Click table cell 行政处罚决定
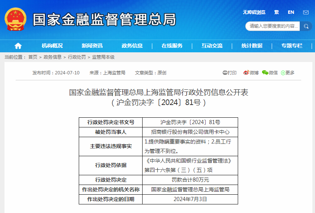This screenshot has width=315, height=213. [x=111, y=180]
